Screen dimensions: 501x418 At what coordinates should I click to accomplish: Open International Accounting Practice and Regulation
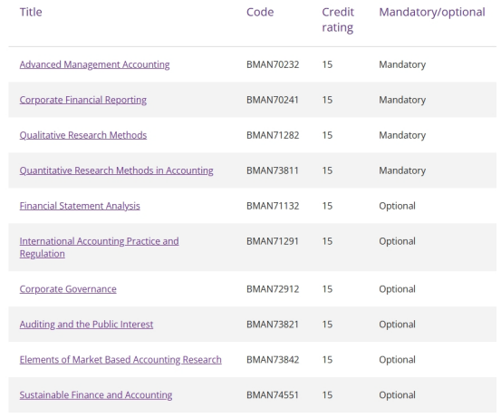[x=99, y=248]
